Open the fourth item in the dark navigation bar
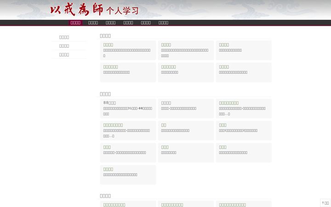 click(128, 23)
